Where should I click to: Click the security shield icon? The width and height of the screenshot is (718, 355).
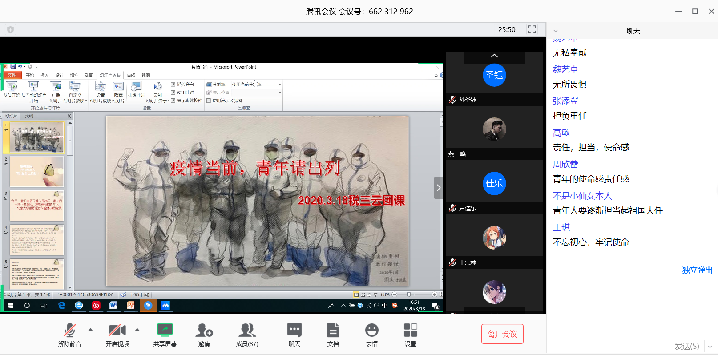(11, 29)
